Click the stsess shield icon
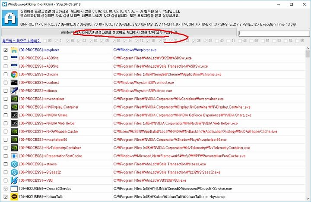This screenshot has width=311, height=202. 14,164
